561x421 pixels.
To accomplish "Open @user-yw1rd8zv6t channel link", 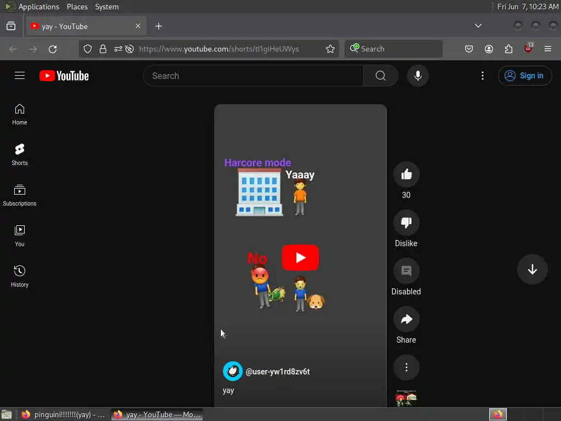I will coord(278,372).
